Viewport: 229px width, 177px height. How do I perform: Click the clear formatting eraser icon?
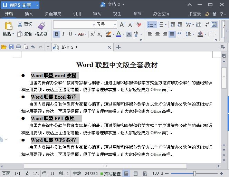[x=139, y=24]
